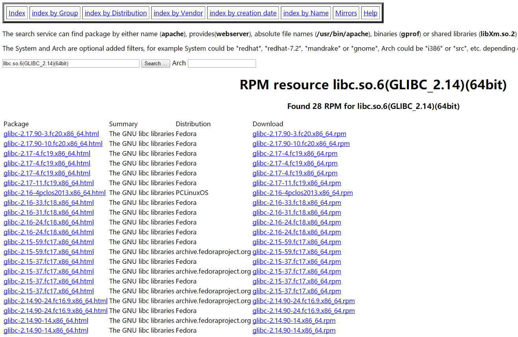Open the index by creation date page
This screenshot has width=518, height=337.
point(243,13)
